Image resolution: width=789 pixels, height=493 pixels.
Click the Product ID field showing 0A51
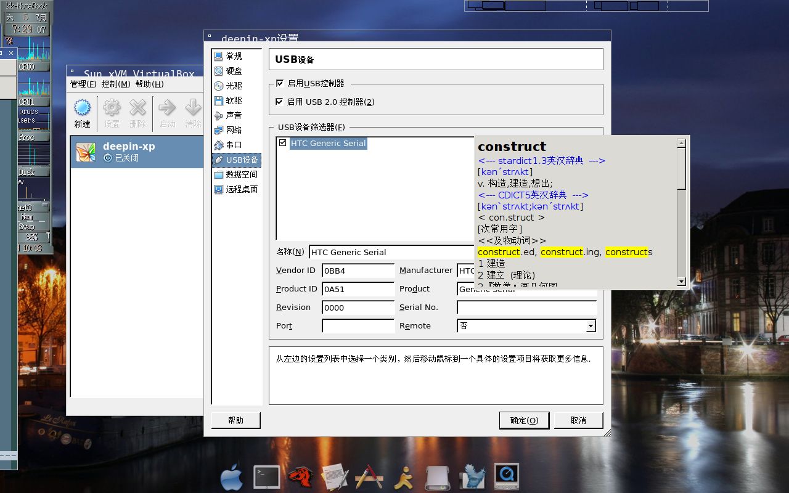tap(358, 289)
